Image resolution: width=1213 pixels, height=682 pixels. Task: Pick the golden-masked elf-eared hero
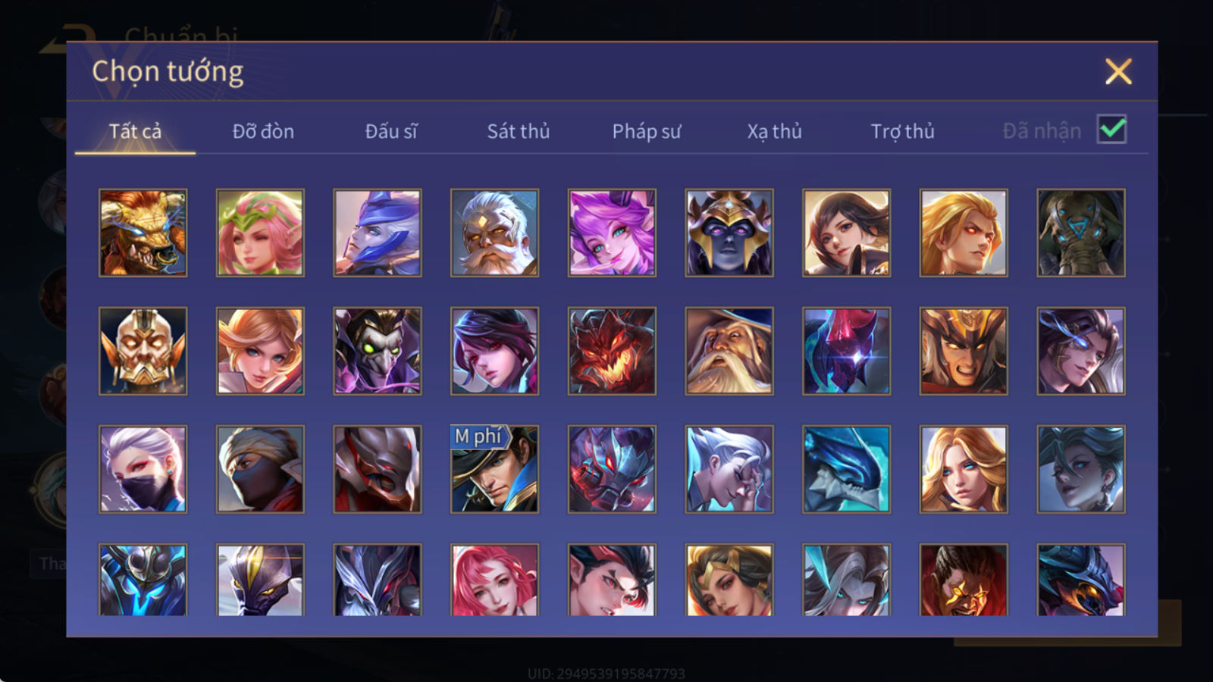click(x=143, y=351)
